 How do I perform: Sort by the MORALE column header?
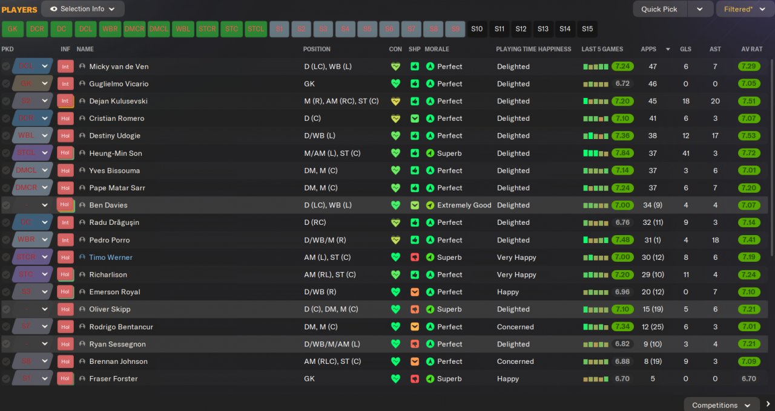[x=437, y=49]
